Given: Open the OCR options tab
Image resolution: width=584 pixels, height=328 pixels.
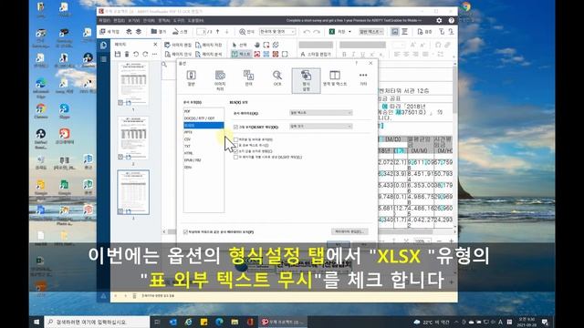Looking at the screenshot, I should coord(277,78).
